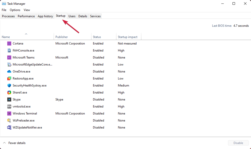Select the RestoroApp.exe icon
This screenshot has width=251, height=149.
point(9,78)
